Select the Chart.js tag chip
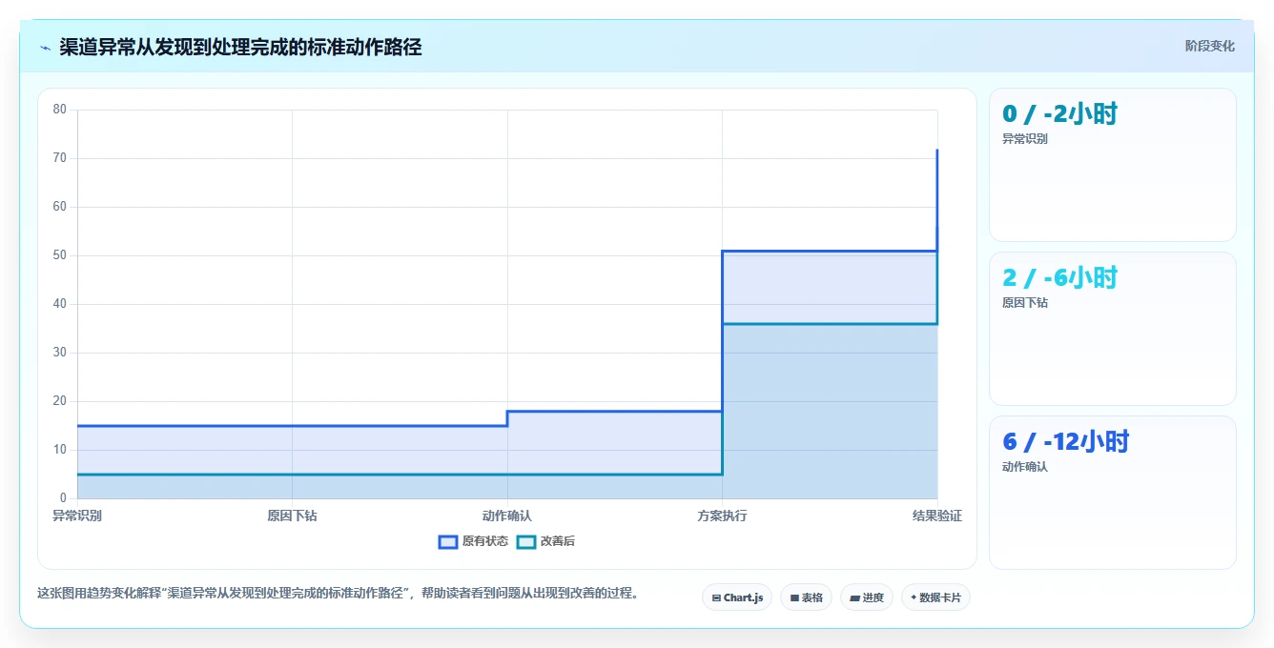Image resolution: width=1274 pixels, height=648 pixels. point(737,597)
